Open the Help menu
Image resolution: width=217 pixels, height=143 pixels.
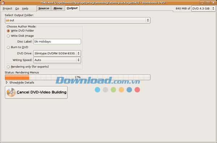click(x=25, y=9)
